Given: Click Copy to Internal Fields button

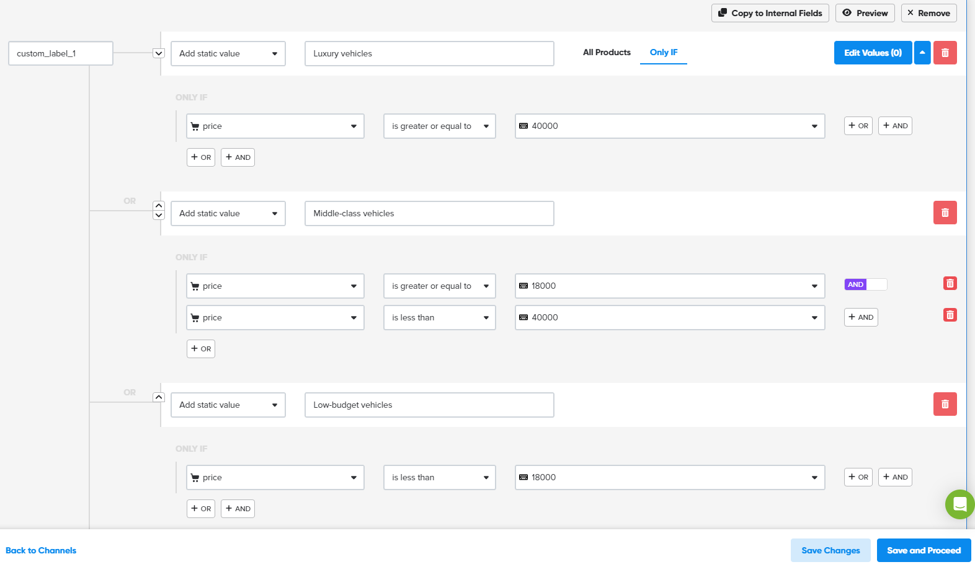Looking at the screenshot, I should point(770,13).
